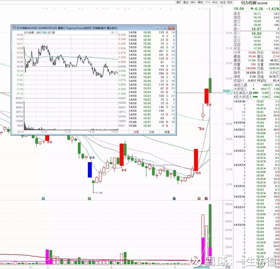Click the 卖五 price 18.11
280x269 pixels.
[x=257, y=14]
